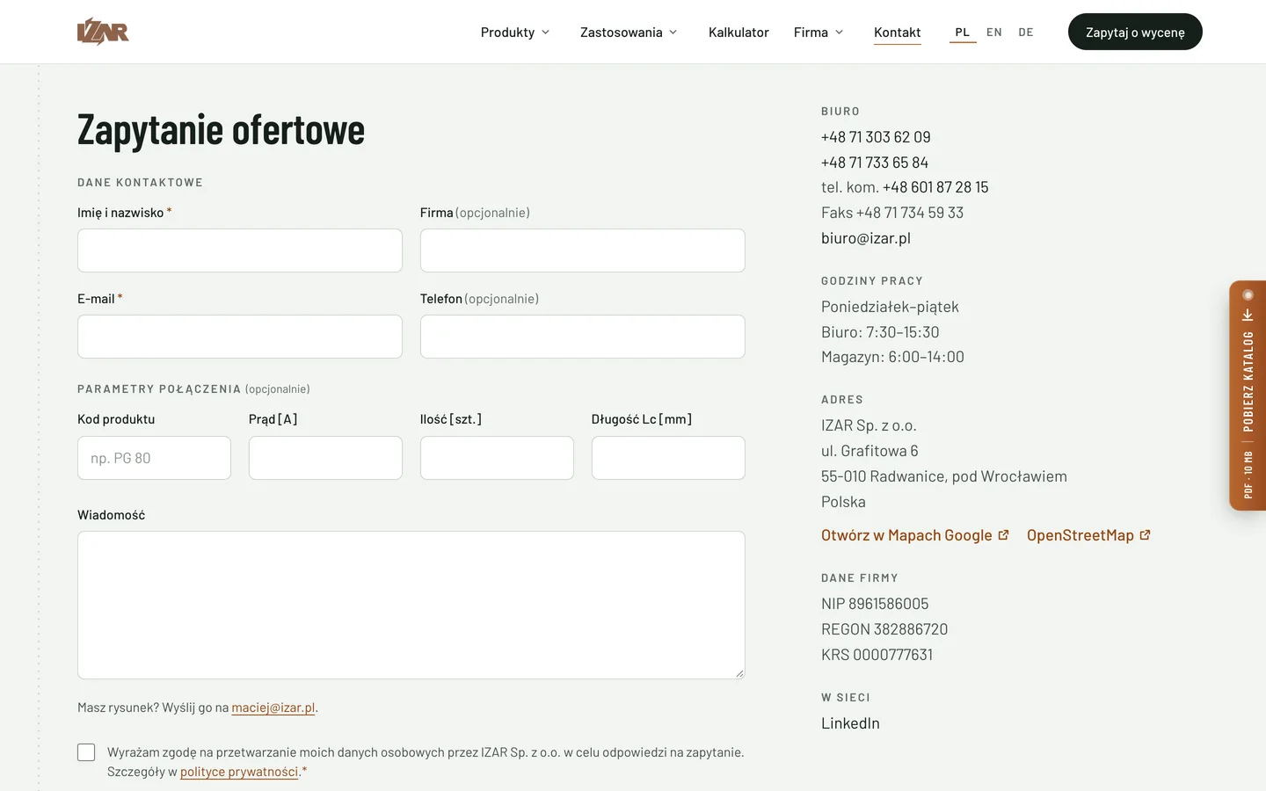Switch language to DE
The height and width of the screenshot is (791, 1266).
coord(1026,33)
